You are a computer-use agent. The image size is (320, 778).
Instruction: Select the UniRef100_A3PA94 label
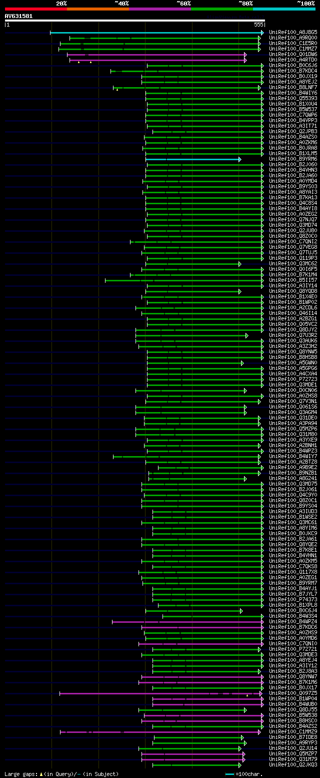(x=293, y=424)
